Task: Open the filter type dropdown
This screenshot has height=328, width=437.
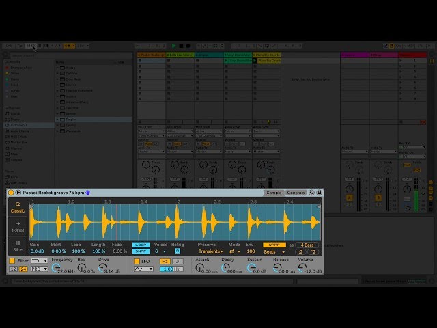Action: pos(40,261)
